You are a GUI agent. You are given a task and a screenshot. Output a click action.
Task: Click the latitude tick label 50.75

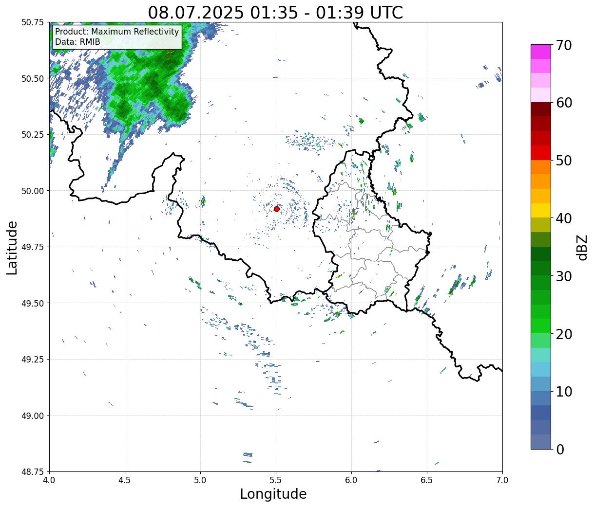33,22
